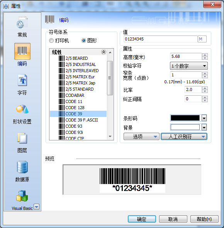Open the 人工识别符 dropdown button

click(184, 137)
